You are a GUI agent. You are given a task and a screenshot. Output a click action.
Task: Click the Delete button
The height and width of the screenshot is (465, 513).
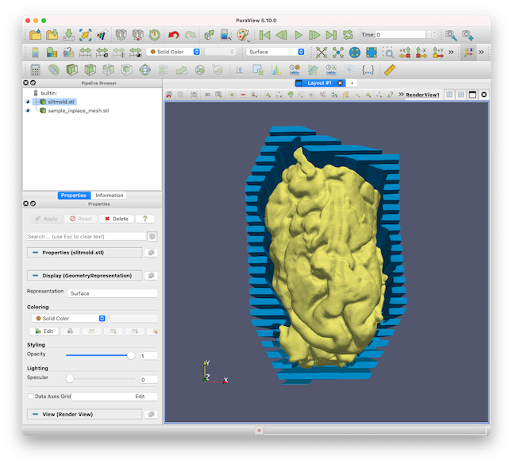pos(117,219)
